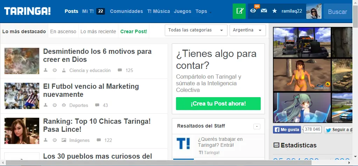
Task: Open T! Música section
Action: coord(159,11)
